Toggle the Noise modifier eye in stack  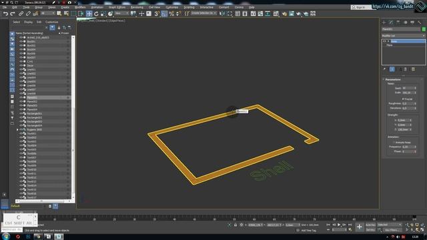tap(384, 41)
